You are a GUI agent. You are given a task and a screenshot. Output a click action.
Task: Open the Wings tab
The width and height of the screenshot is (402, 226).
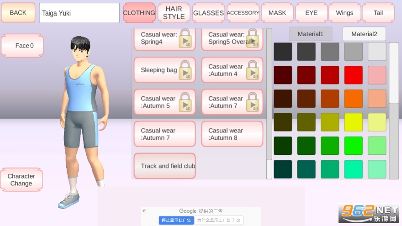click(x=344, y=13)
